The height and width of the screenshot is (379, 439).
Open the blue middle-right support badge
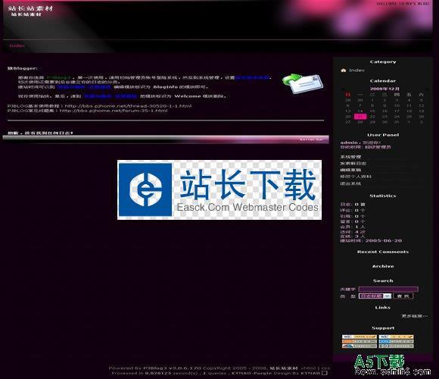396,341
